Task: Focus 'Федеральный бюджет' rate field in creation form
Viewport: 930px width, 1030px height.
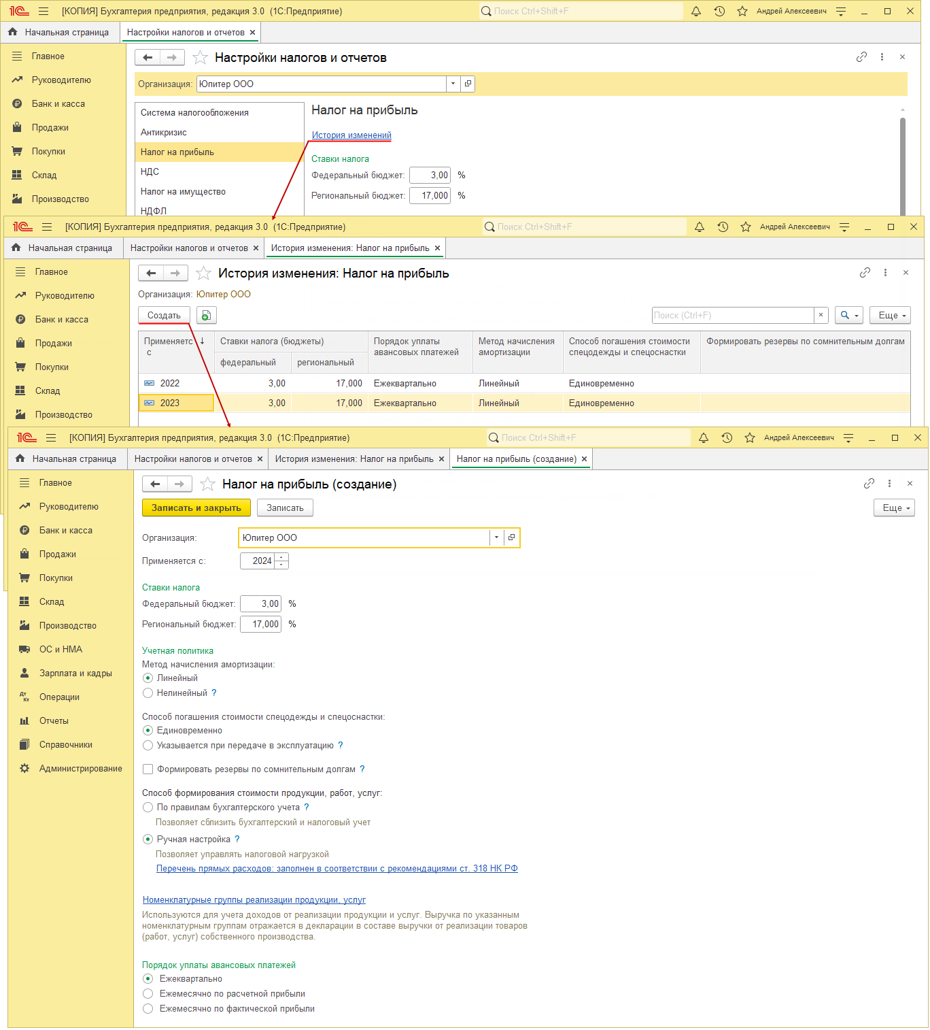Action: point(260,604)
